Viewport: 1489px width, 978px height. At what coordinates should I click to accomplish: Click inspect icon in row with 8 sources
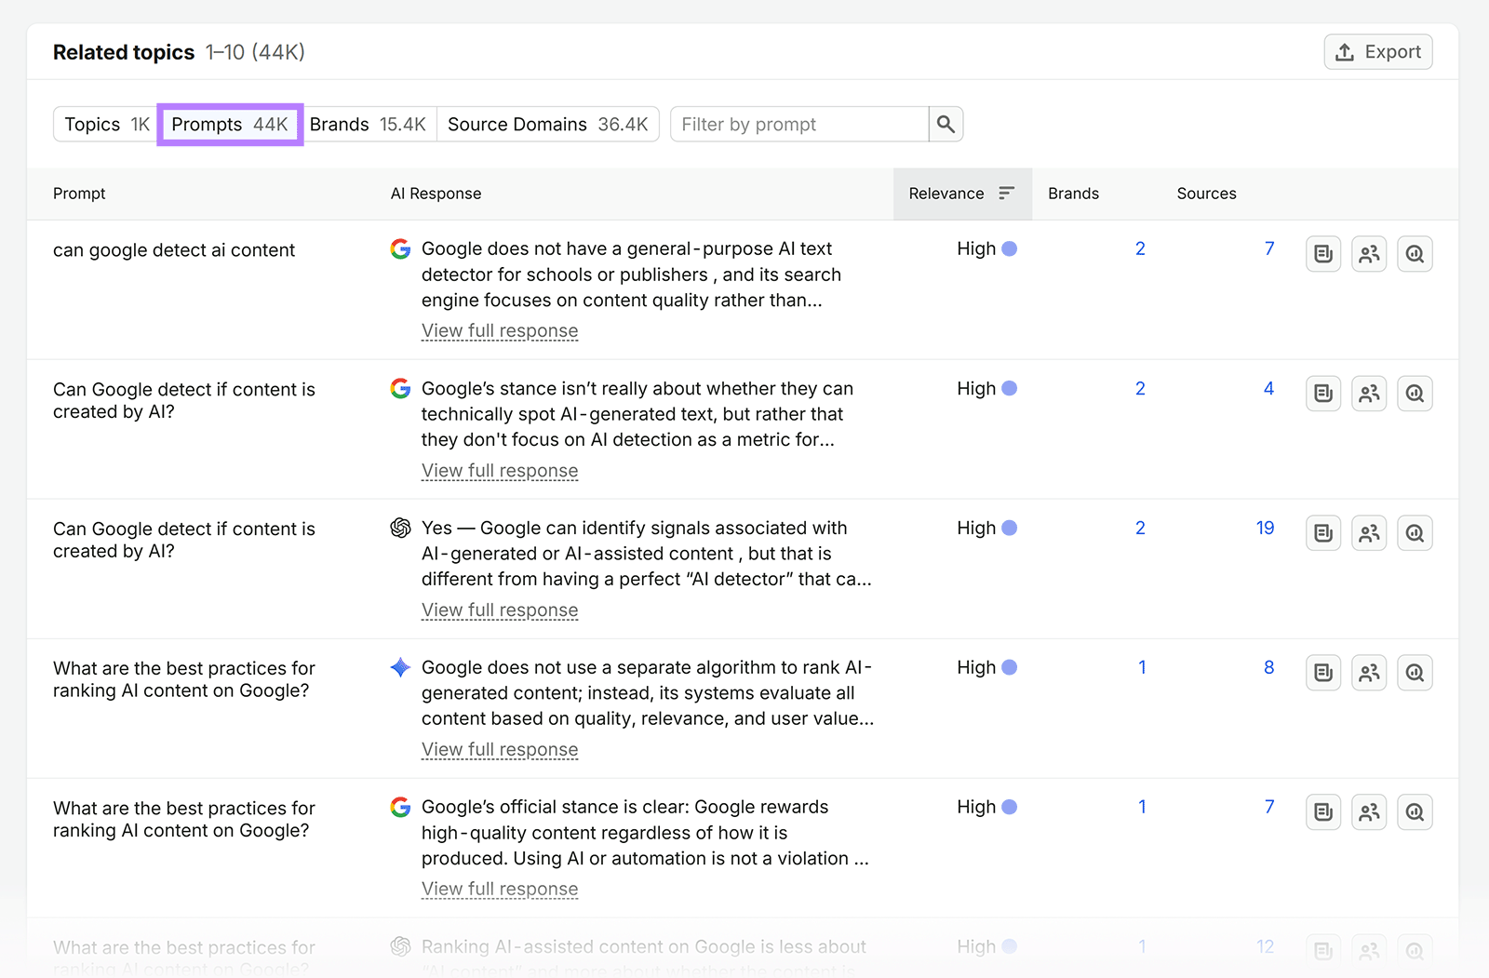coord(1415,673)
